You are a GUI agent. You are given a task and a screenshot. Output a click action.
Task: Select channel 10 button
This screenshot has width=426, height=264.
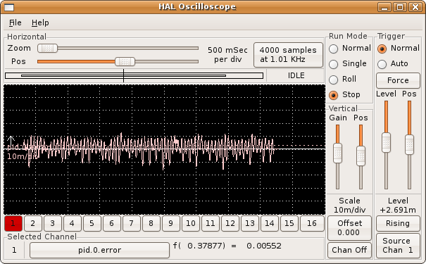(190, 224)
